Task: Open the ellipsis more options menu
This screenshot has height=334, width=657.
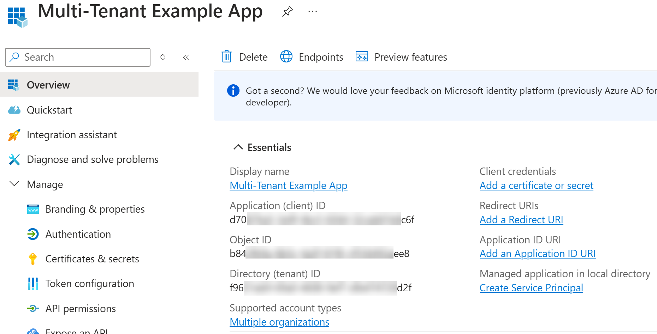Action: pos(313,12)
